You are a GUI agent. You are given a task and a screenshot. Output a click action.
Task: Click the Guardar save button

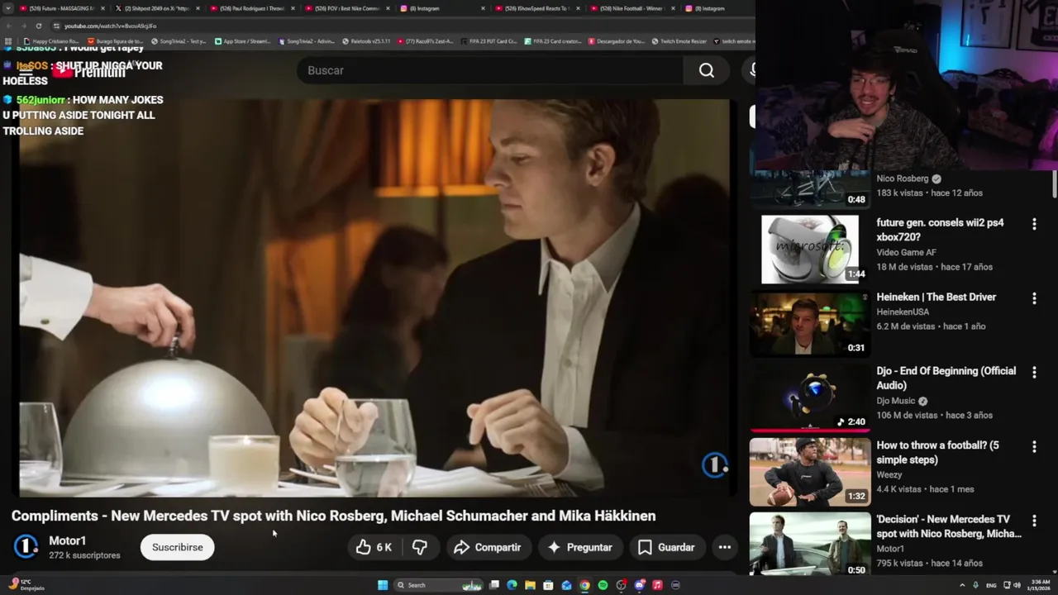(x=666, y=547)
